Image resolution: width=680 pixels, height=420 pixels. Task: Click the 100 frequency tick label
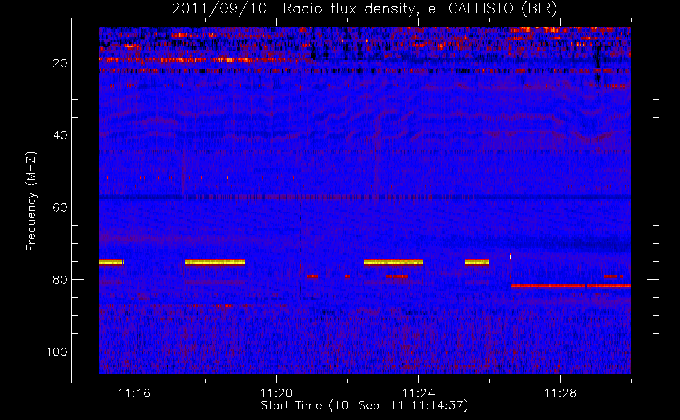(57, 352)
